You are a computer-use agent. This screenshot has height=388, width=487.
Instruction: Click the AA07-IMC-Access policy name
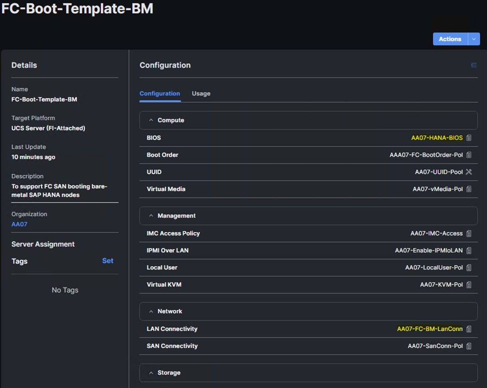tap(436, 233)
